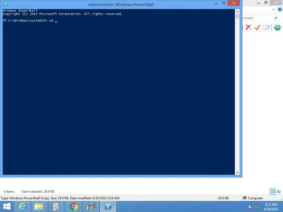Click the magnifier search icon in Explorer

coord(276,18)
